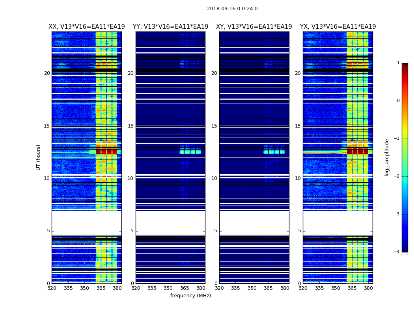The image size is (414, 315).
Task: Click the log10 amplitude colorbar label
Action: [x=387, y=157]
